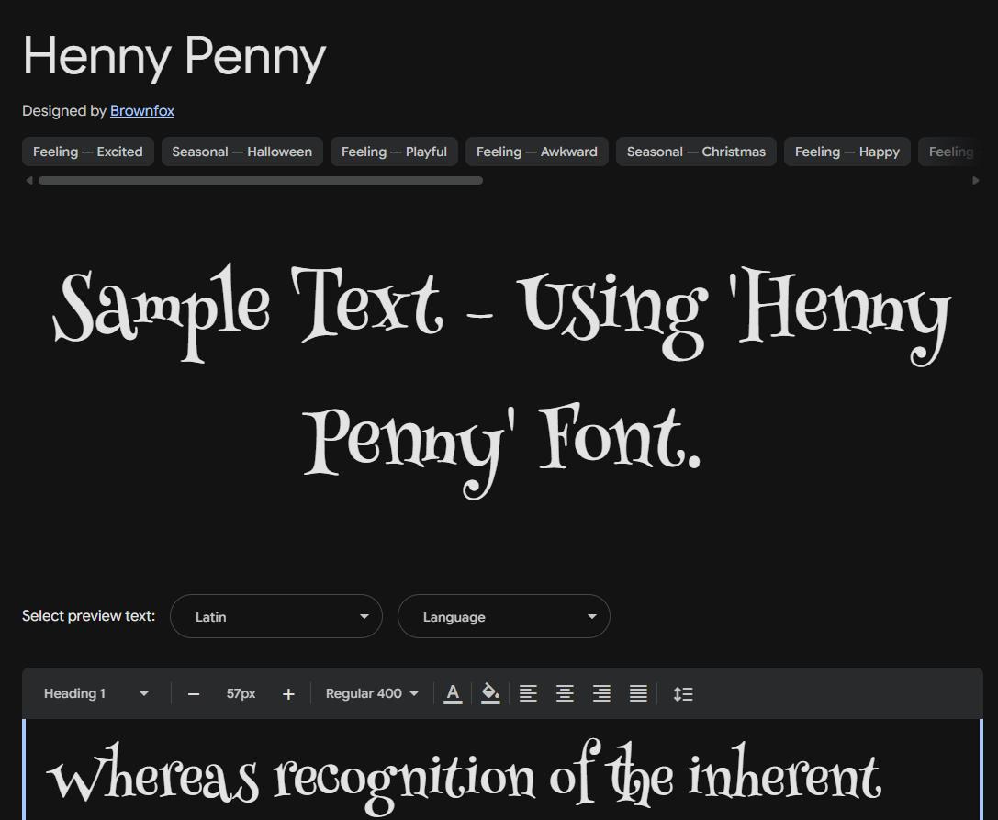
Task: Open the Heading 1 style dropdown
Action: click(96, 693)
